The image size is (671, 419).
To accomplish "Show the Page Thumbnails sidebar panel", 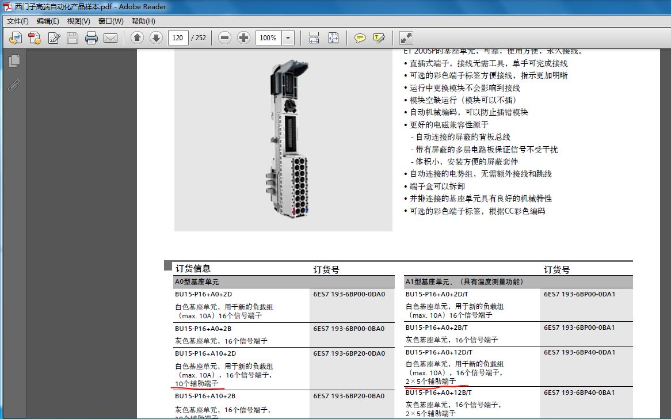I will click(13, 60).
